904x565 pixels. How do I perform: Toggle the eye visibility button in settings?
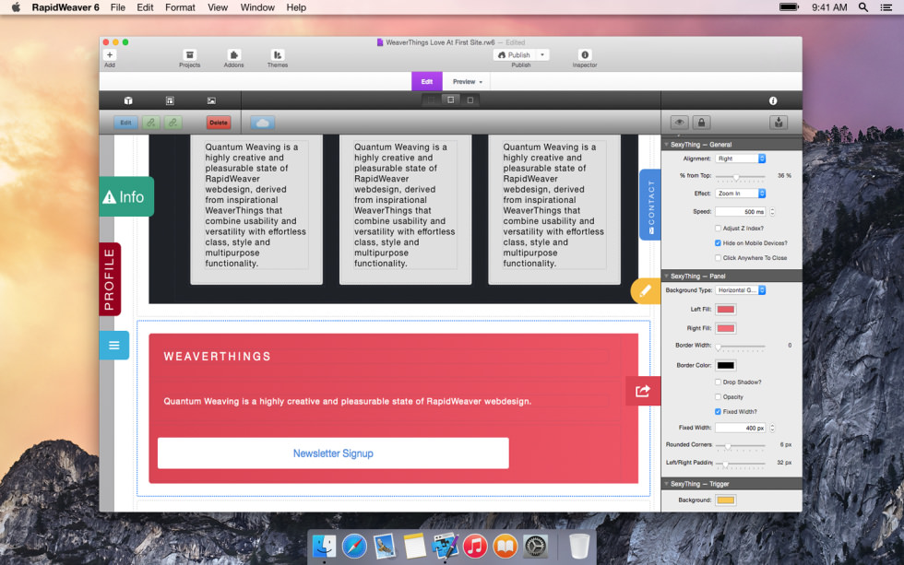tap(680, 123)
